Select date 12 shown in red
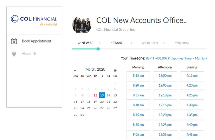The image size is (215, 140). point(95,95)
